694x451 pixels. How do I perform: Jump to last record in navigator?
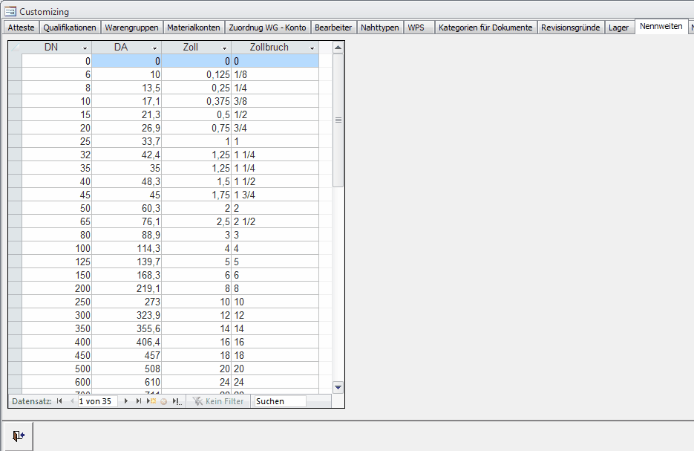[139, 401]
